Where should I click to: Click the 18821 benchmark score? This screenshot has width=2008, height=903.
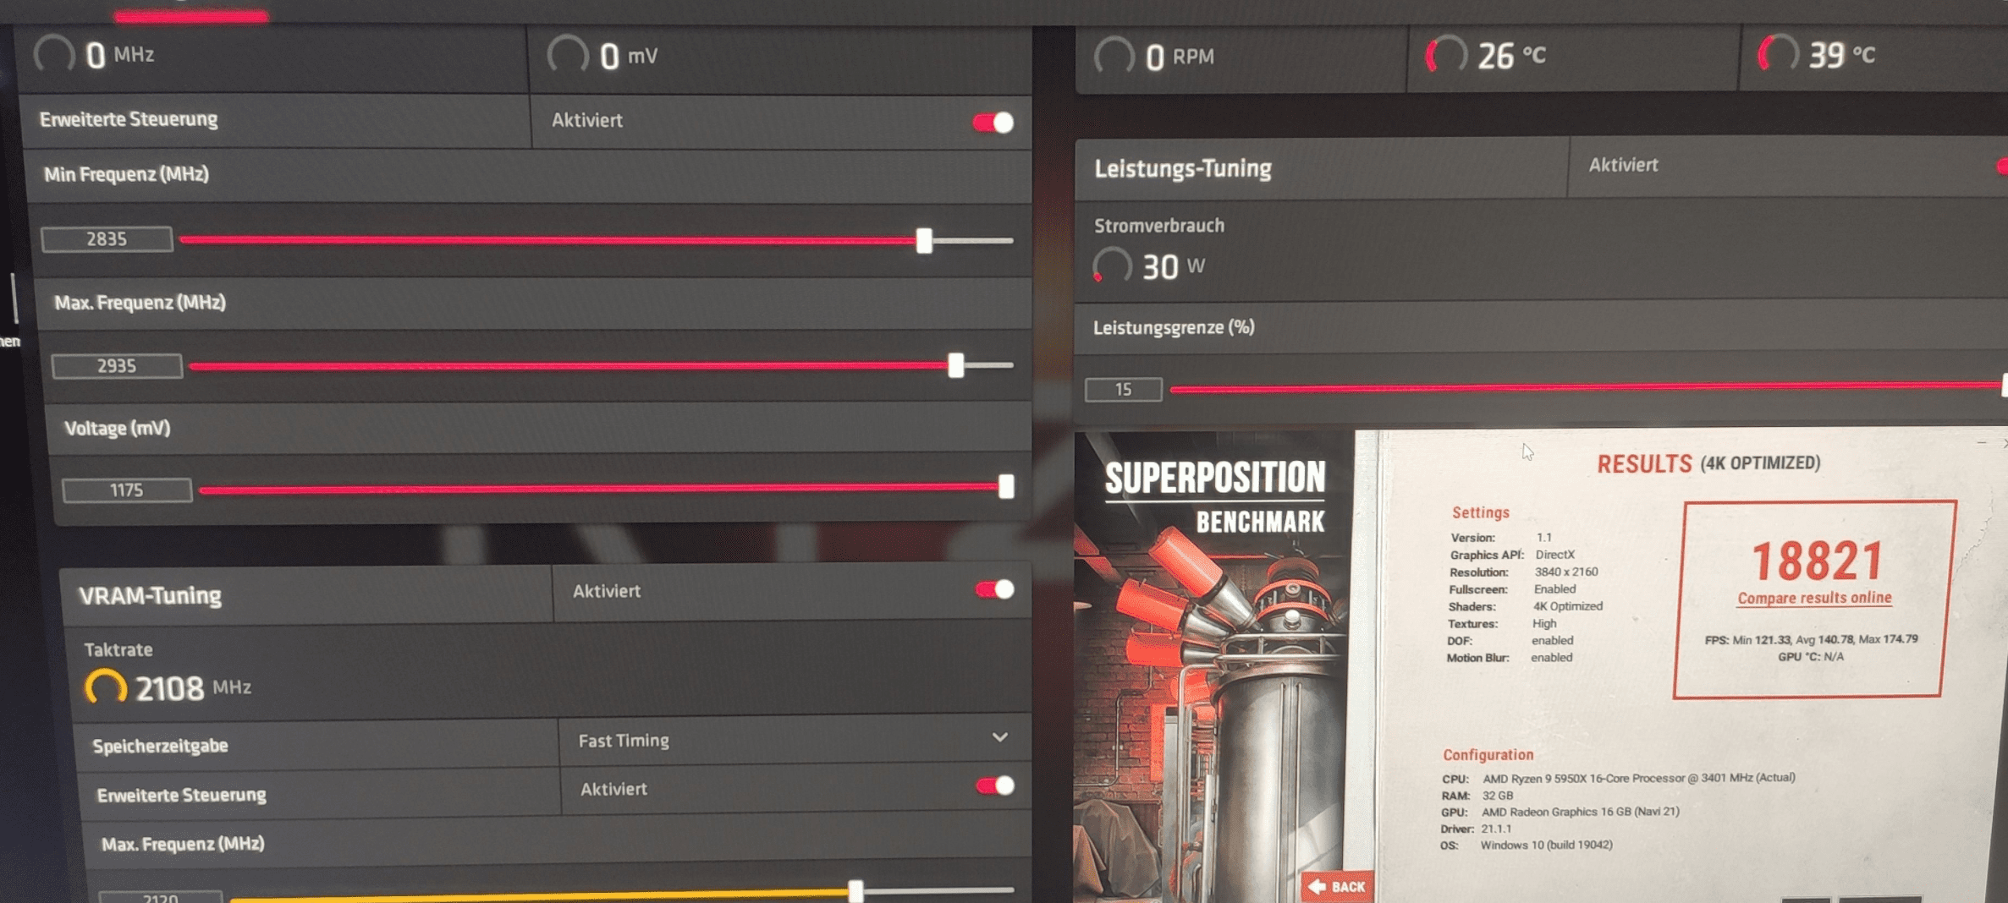coord(1817,561)
